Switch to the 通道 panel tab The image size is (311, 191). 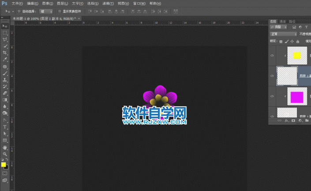pyautogui.click(x=282, y=22)
